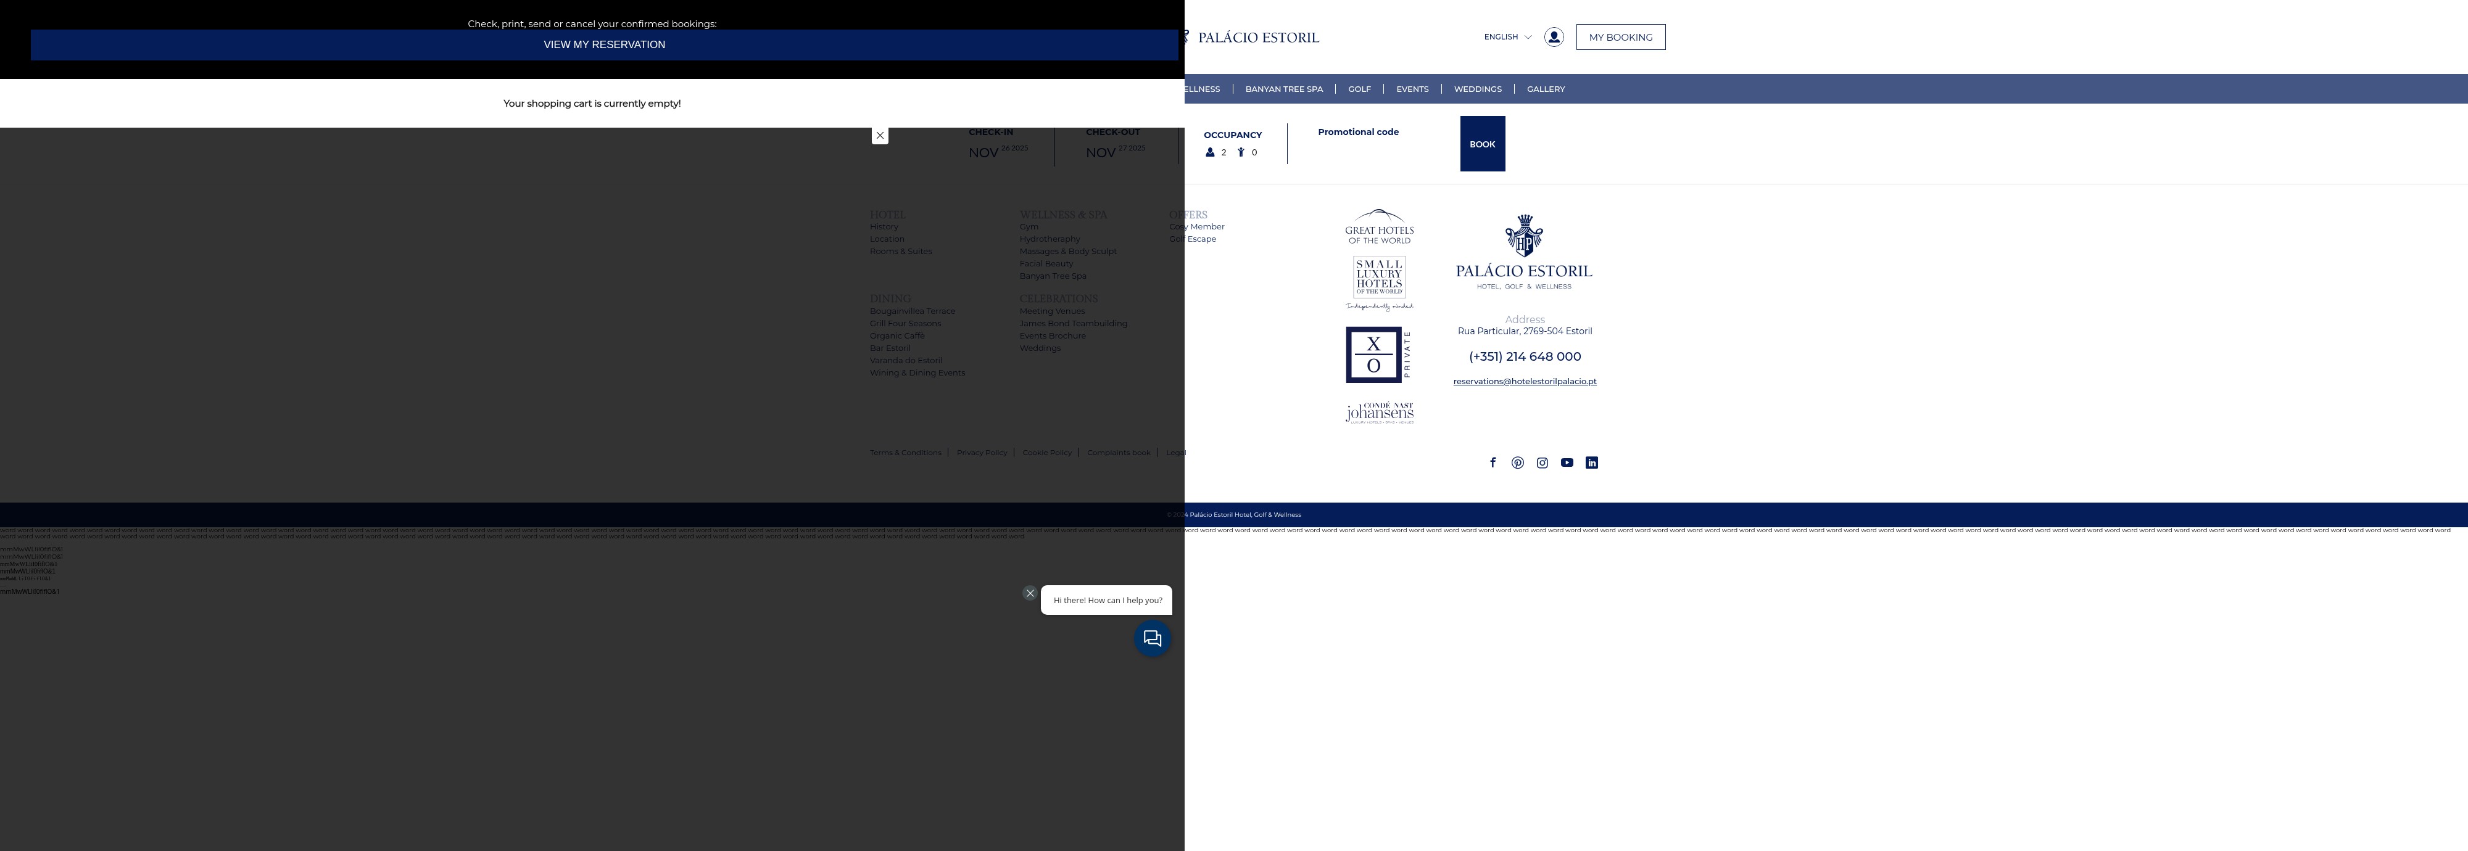Open the user account icon
Screen dimensions: 2468x851
pyautogui.click(x=1554, y=38)
